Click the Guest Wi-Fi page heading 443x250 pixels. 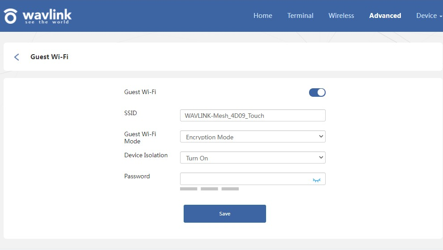(49, 57)
